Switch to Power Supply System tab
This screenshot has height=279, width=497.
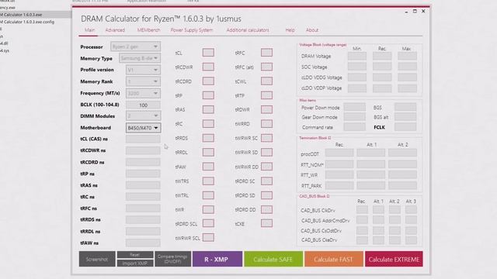coord(192,30)
